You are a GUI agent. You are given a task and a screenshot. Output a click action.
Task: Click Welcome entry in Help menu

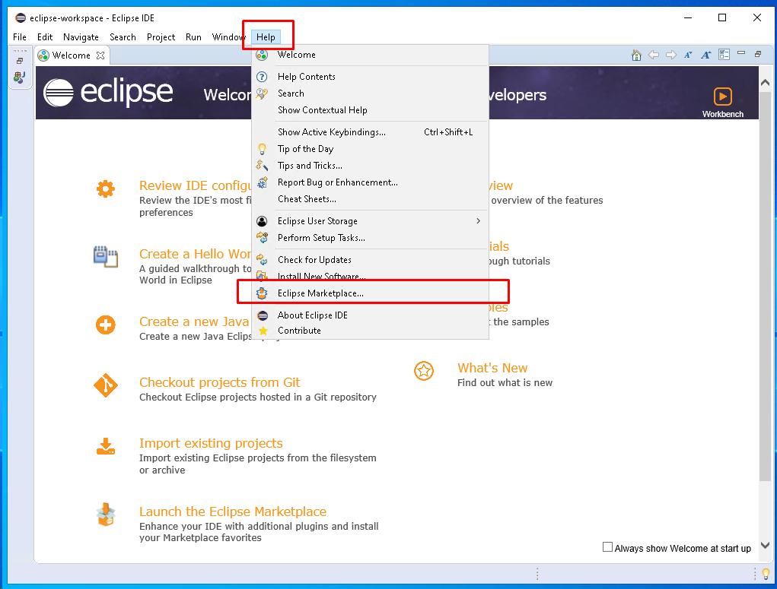click(370, 55)
